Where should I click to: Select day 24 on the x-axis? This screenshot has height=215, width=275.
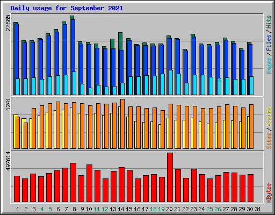(201, 209)
